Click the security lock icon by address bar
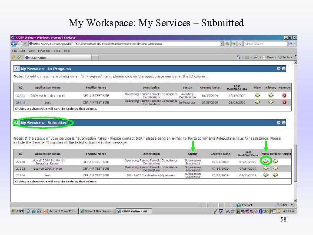The image size is (313, 235). tap(227, 44)
